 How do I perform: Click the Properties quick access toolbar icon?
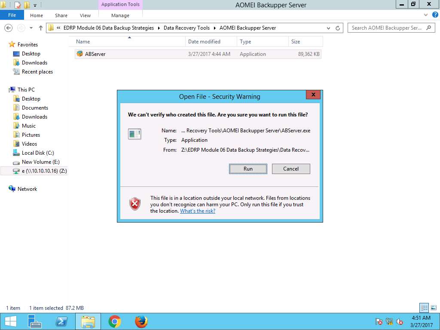(x=17, y=5)
